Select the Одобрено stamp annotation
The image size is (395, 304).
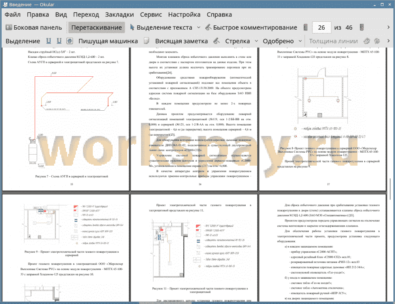coord(278,41)
